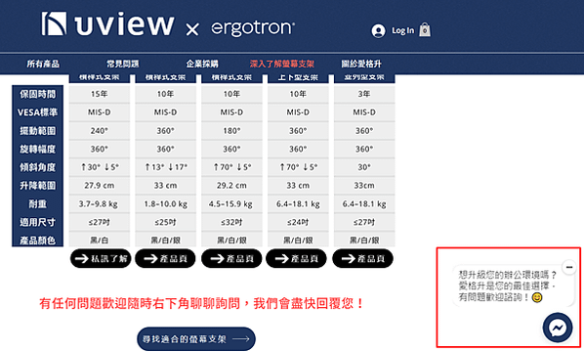The image size is (584, 352).
Task: Click the 耐重 row header
Action: (x=38, y=204)
